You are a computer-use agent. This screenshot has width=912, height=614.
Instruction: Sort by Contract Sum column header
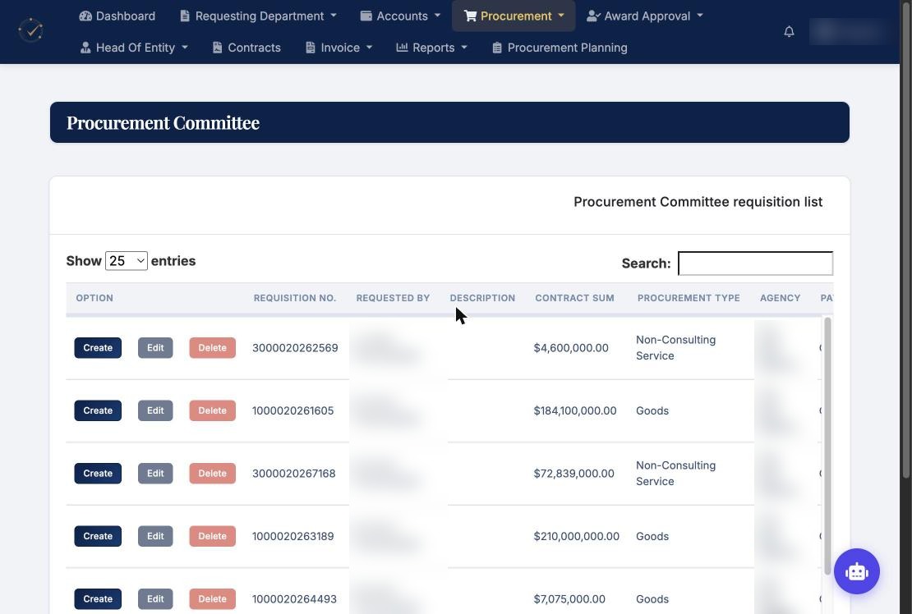pyautogui.click(x=574, y=298)
